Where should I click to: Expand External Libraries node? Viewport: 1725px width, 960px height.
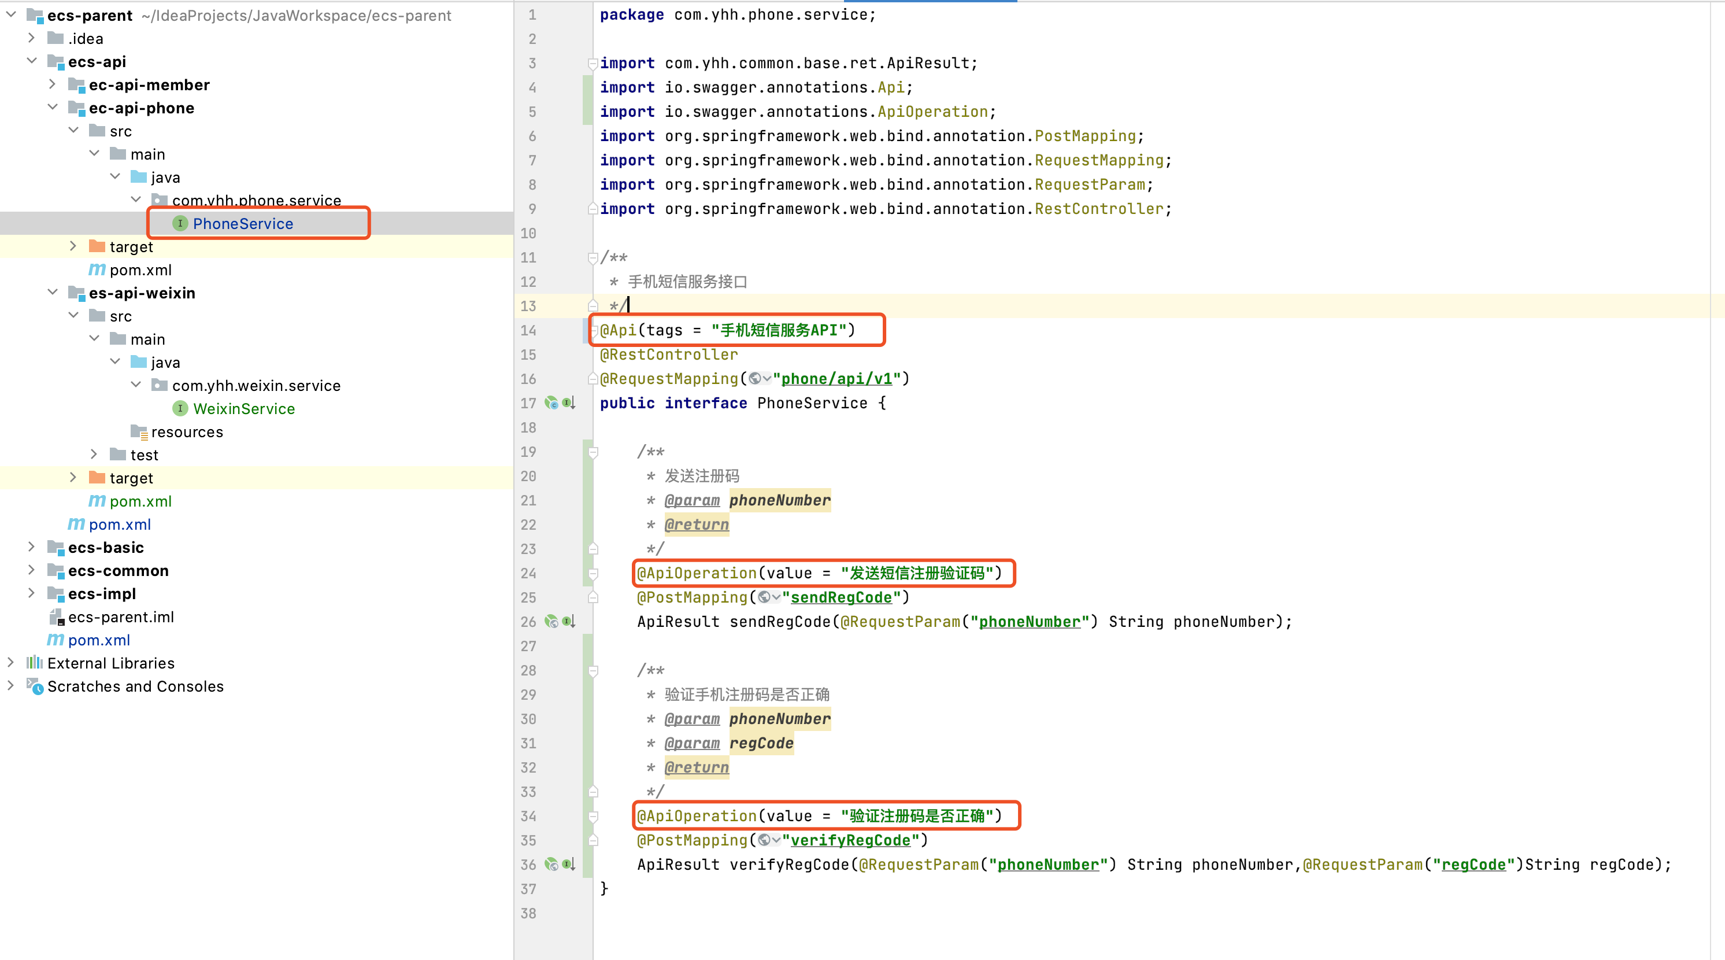point(11,663)
